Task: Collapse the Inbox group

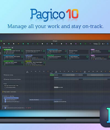Action: coord(4,84)
